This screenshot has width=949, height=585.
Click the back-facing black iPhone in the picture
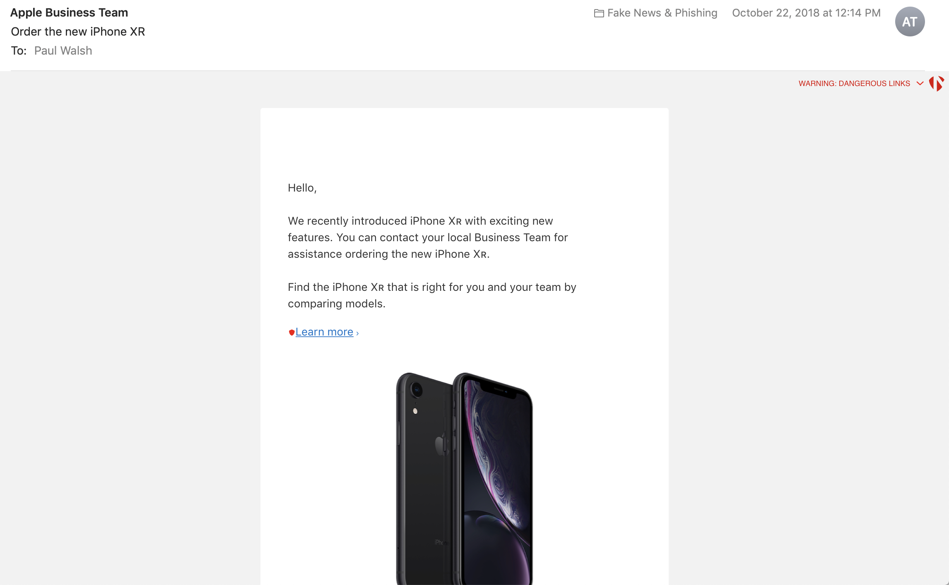tap(424, 478)
